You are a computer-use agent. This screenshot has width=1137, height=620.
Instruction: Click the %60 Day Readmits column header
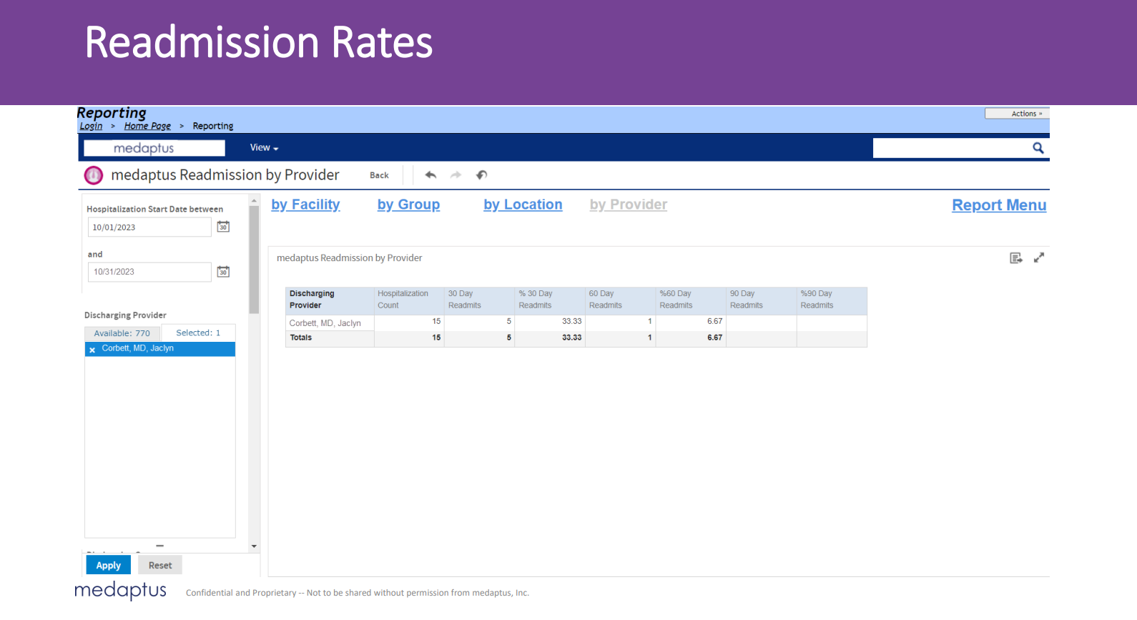(x=691, y=300)
